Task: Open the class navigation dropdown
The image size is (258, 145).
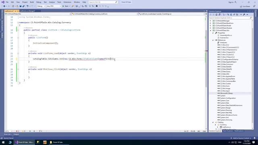Action: 105,14
